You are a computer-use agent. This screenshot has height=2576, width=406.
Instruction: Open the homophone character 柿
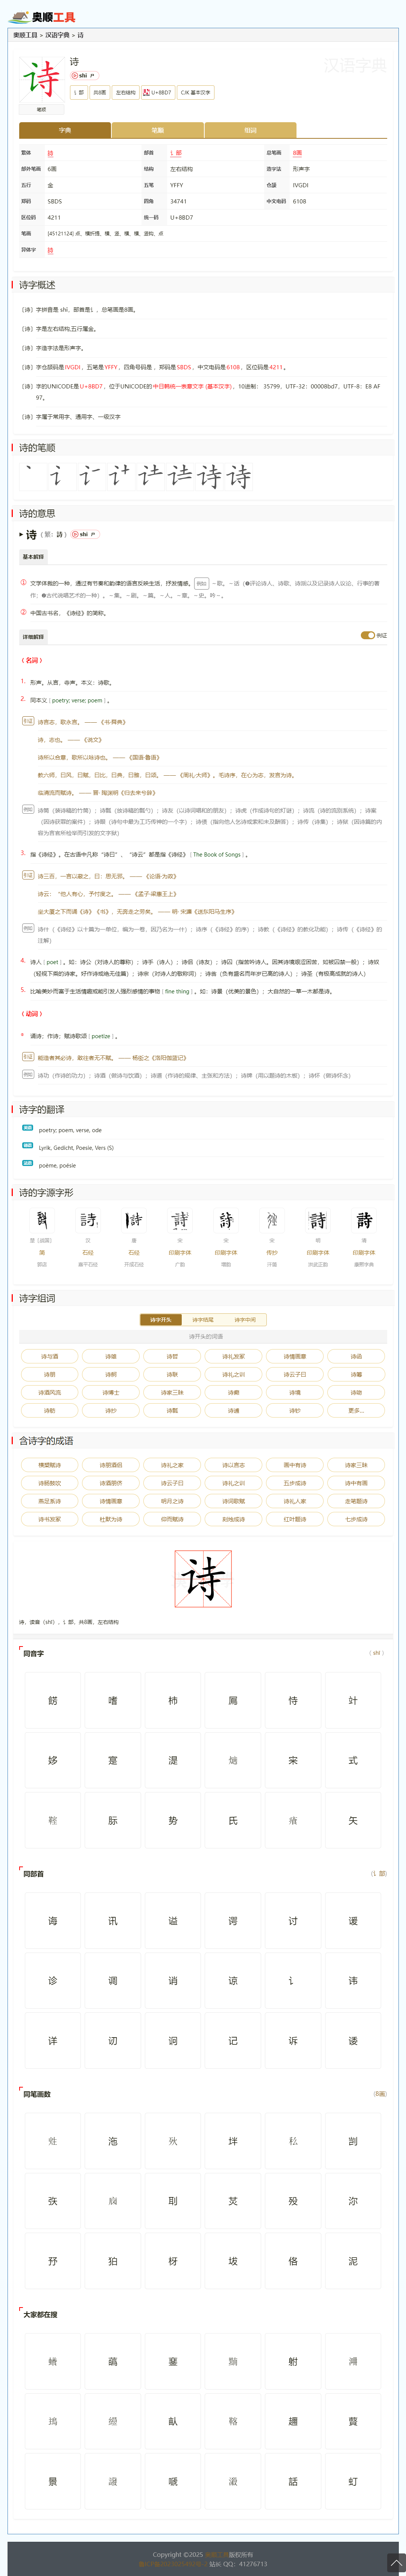click(x=173, y=1700)
